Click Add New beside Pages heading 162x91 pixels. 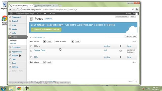pyautogui.click(x=48, y=19)
